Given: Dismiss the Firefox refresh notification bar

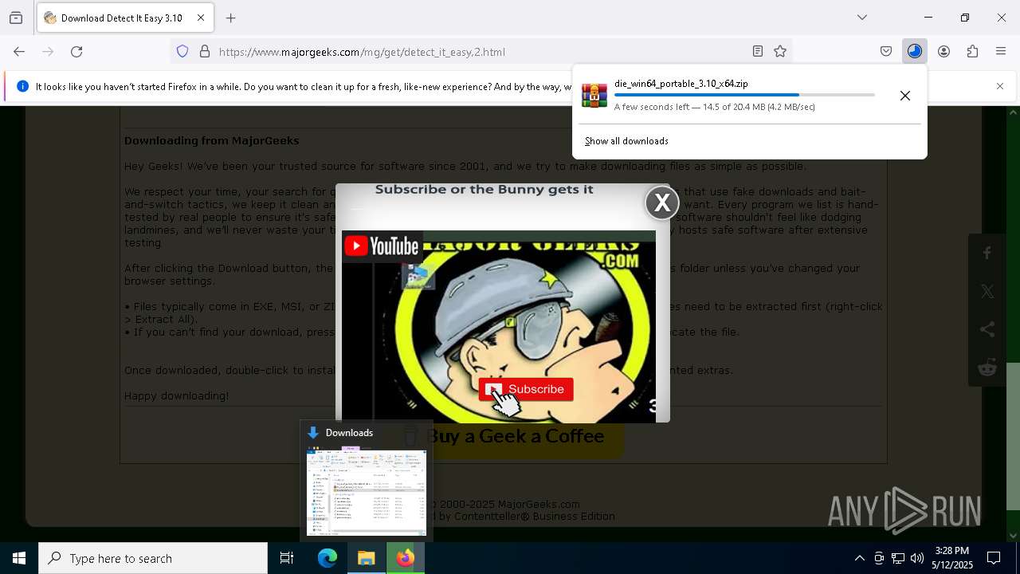Looking at the screenshot, I should tap(1000, 86).
